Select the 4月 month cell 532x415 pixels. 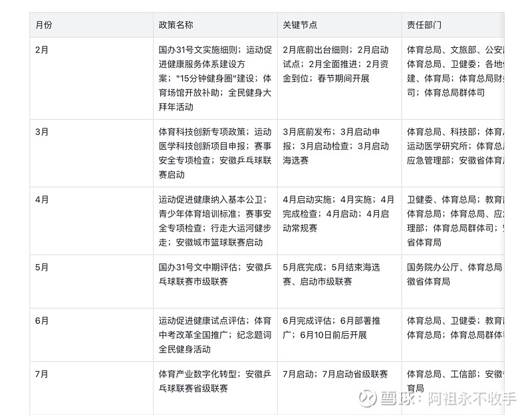[91, 221]
